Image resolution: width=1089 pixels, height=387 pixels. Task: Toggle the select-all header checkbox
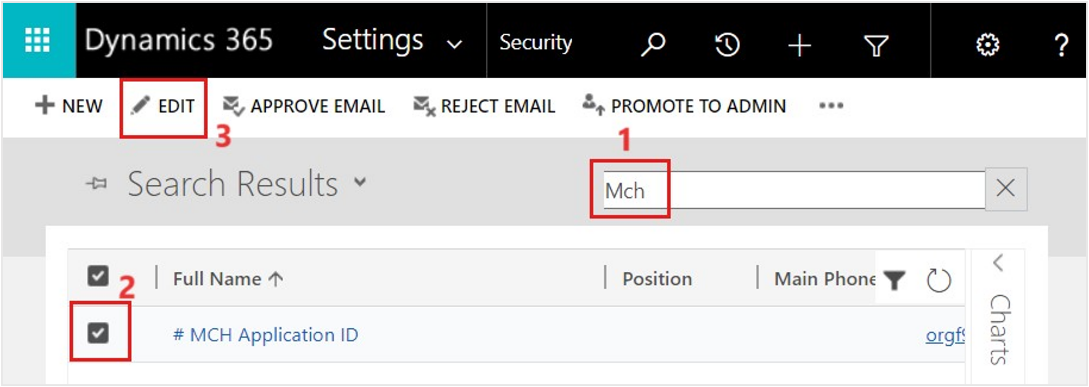[x=98, y=276]
